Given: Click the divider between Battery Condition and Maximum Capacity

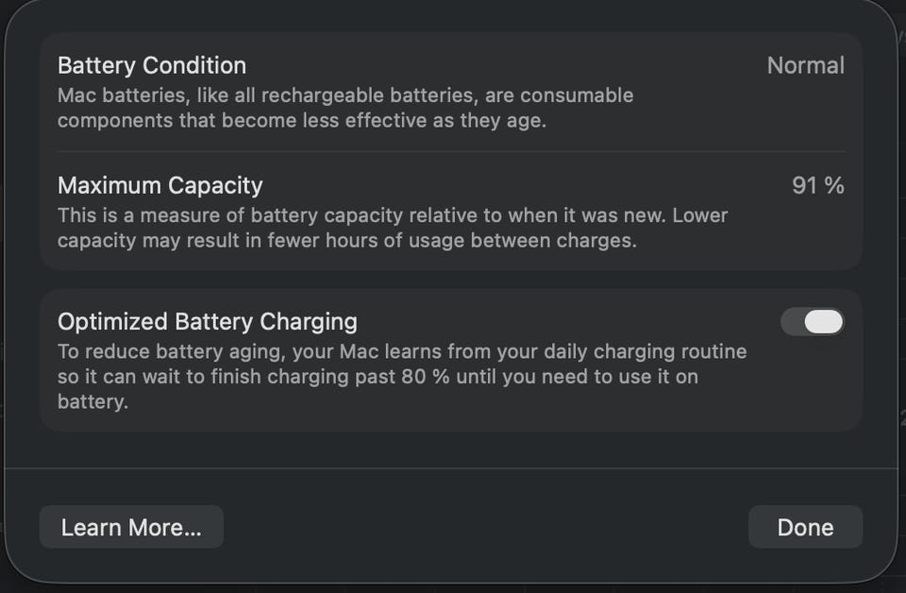Looking at the screenshot, I should (x=451, y=151).
